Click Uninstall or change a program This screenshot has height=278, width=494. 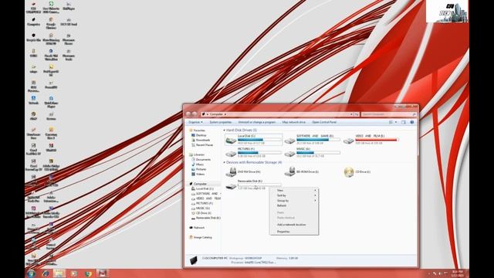click(257, 122)
